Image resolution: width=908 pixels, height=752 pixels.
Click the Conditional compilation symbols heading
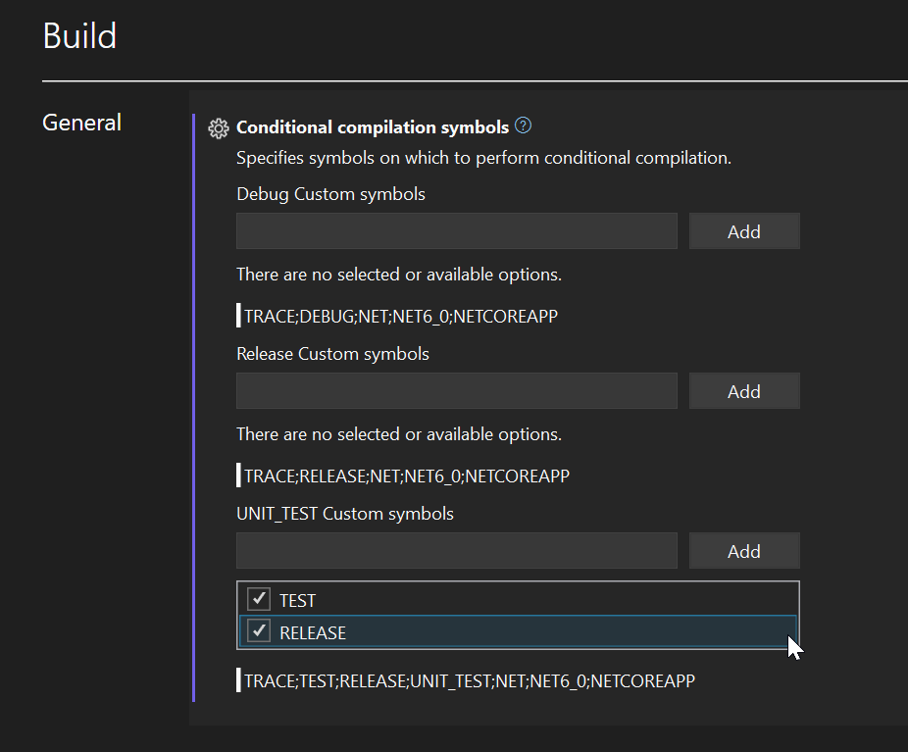click(x=373, y=127)
